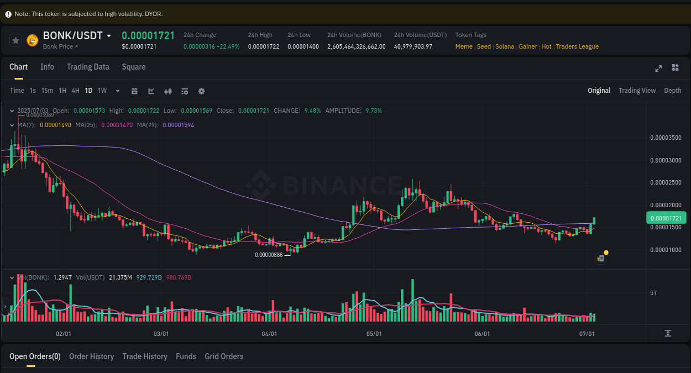Select the line chart style icon
Screen dimensions: 691x373
151,91
